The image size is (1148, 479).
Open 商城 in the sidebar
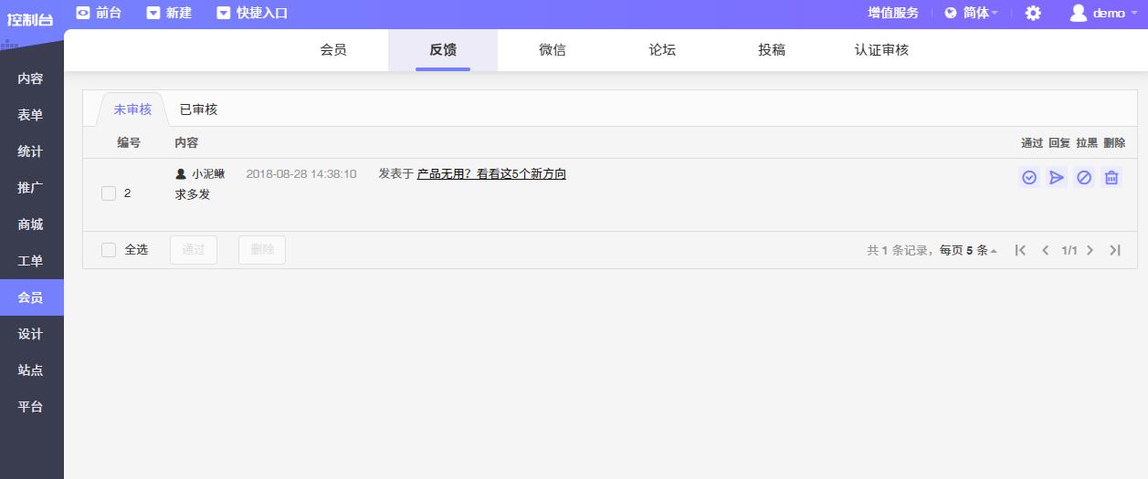click(31, 224)
